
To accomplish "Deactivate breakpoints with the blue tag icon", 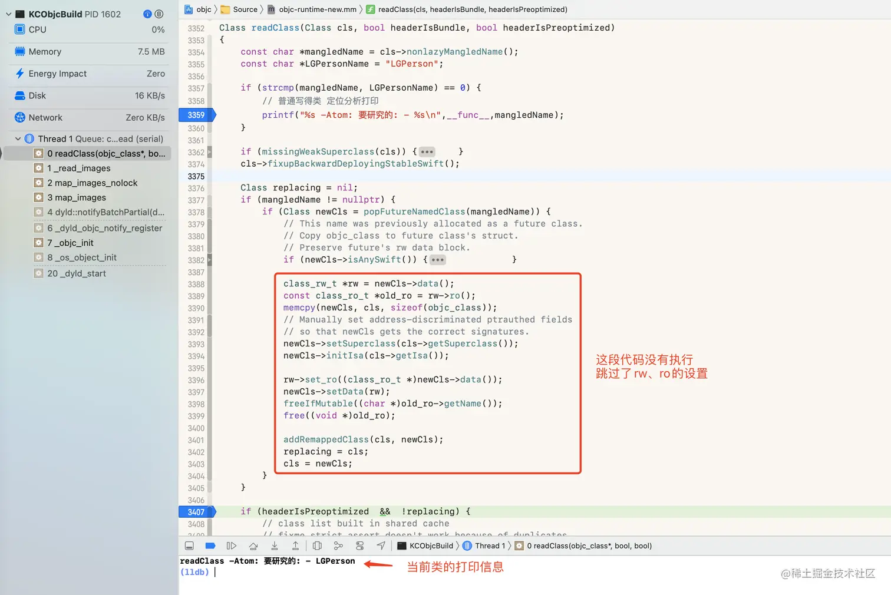I will point(210,546).
